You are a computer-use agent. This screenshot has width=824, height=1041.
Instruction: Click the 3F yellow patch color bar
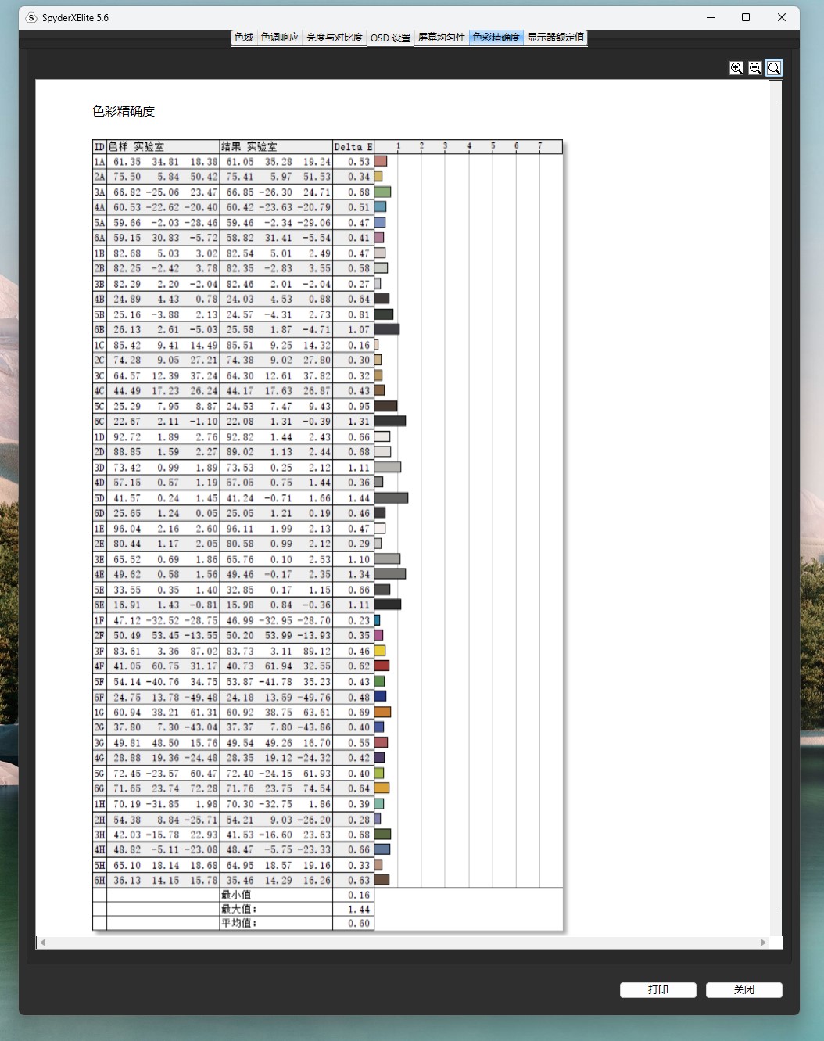[x=380, y=651]
